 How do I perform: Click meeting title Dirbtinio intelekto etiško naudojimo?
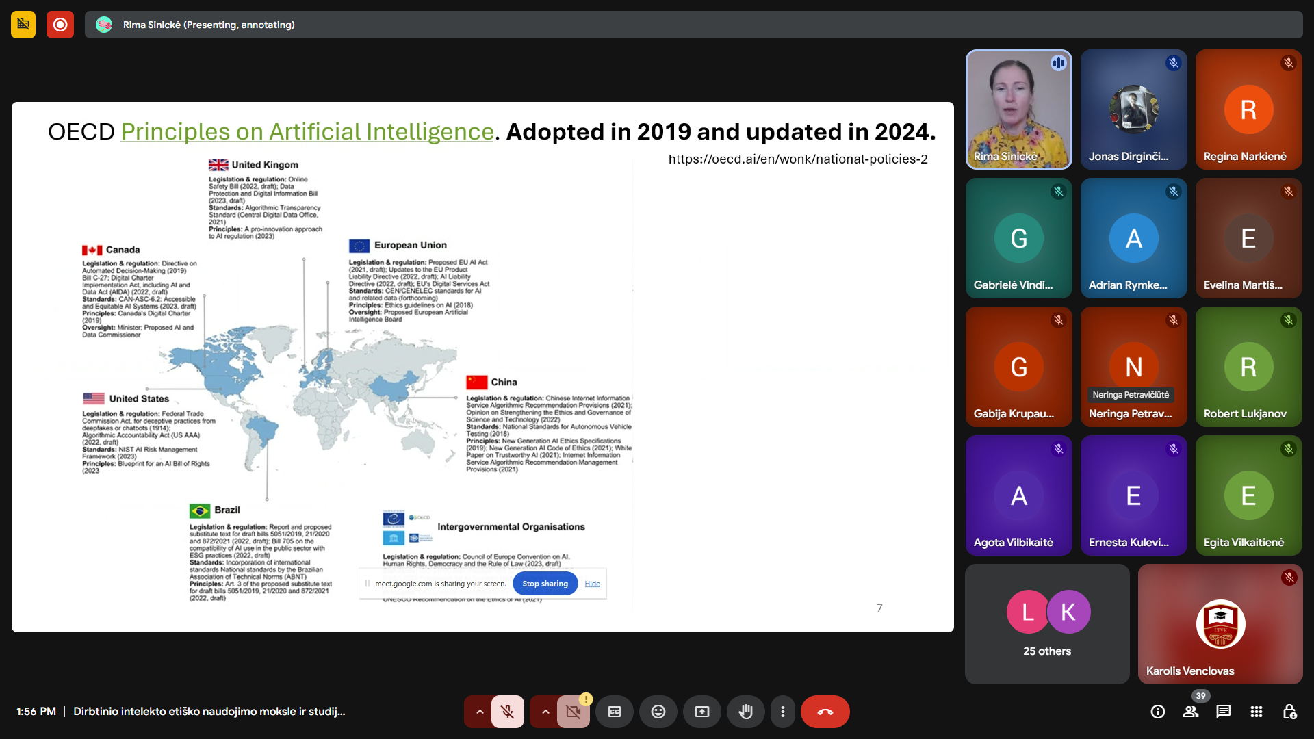click(x=209, y=712)
